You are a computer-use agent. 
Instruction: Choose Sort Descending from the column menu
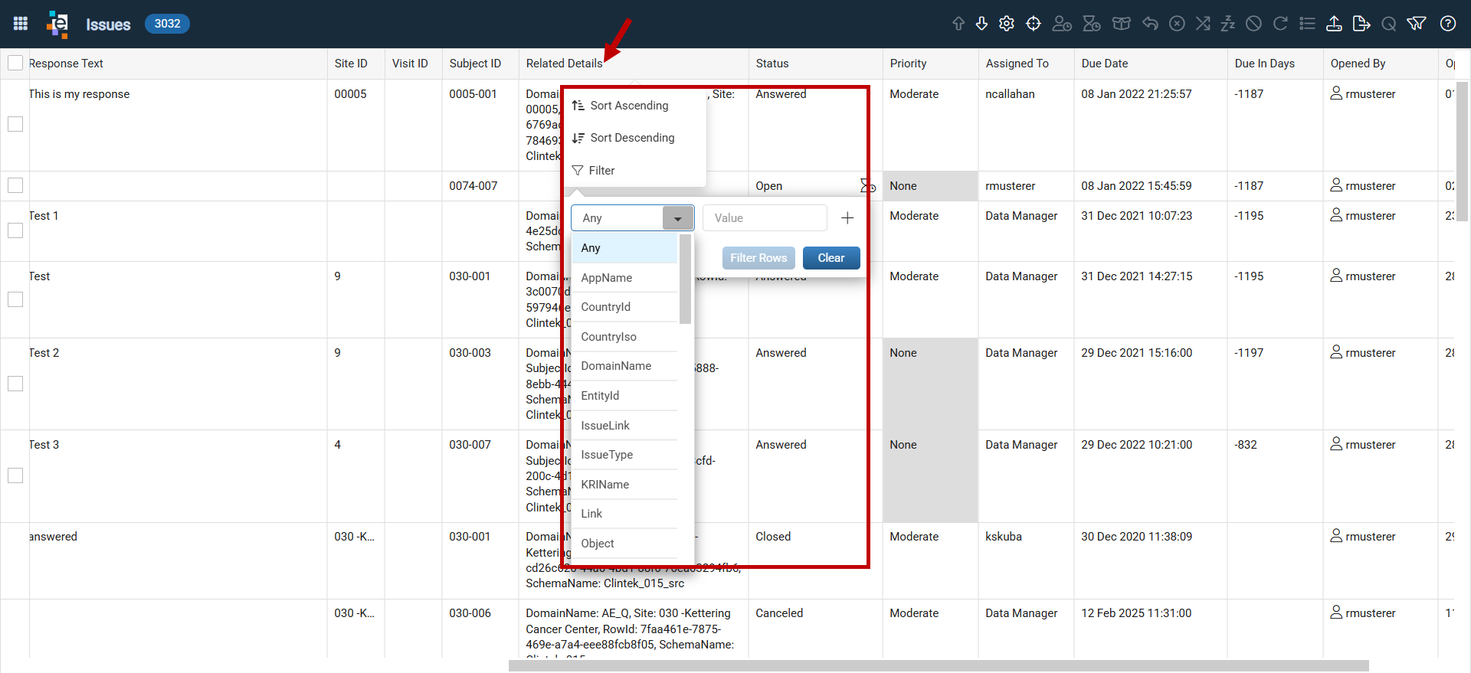coord(634,138)
